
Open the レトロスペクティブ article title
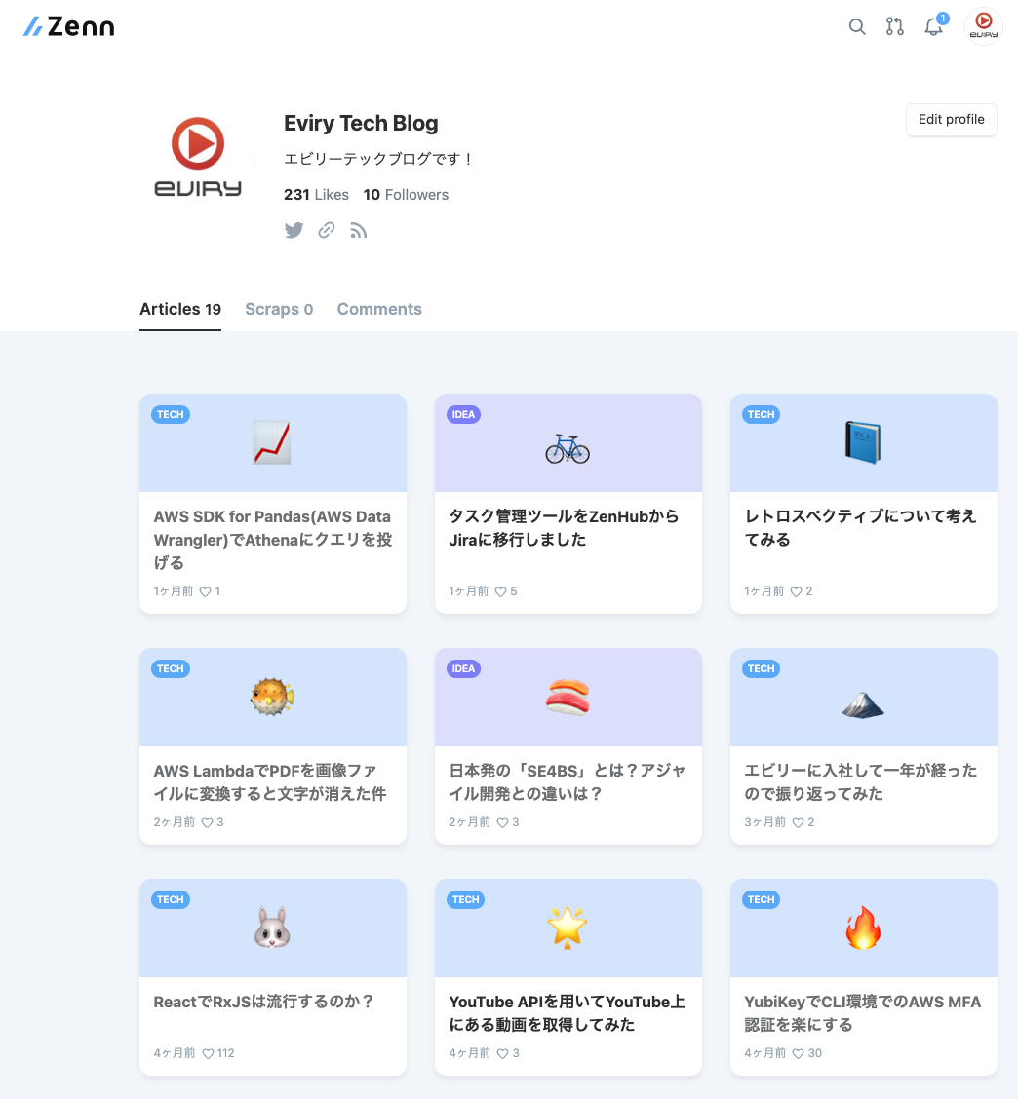coord(860,528)
